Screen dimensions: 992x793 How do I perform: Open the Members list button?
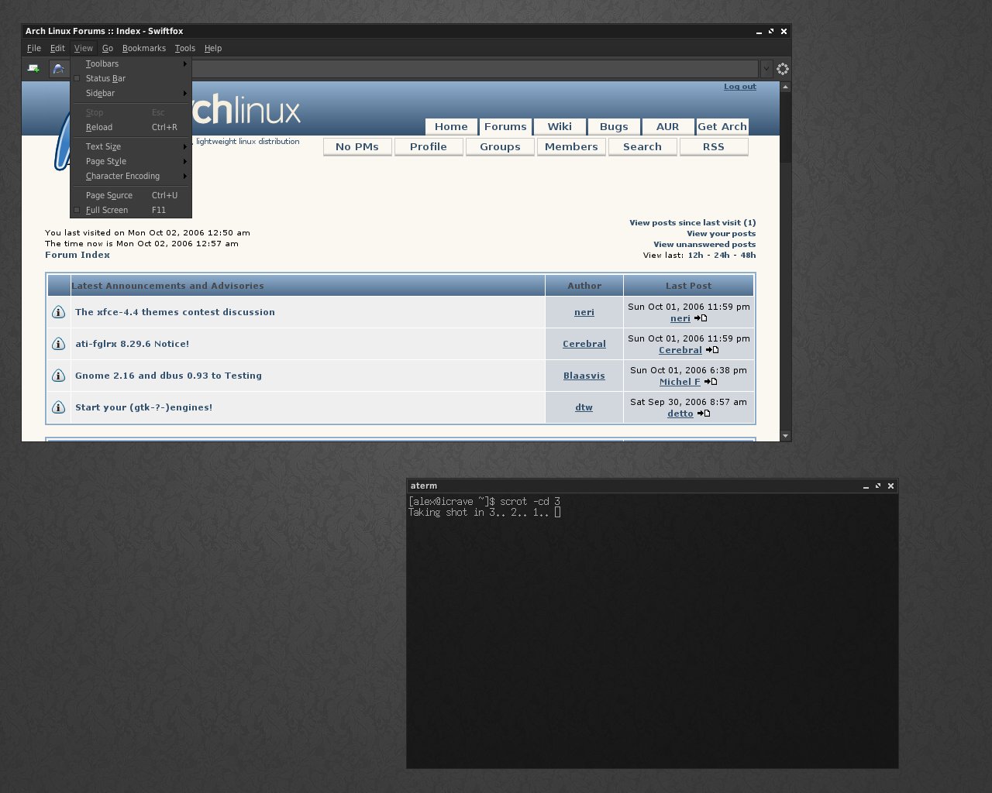pos(571,146)
